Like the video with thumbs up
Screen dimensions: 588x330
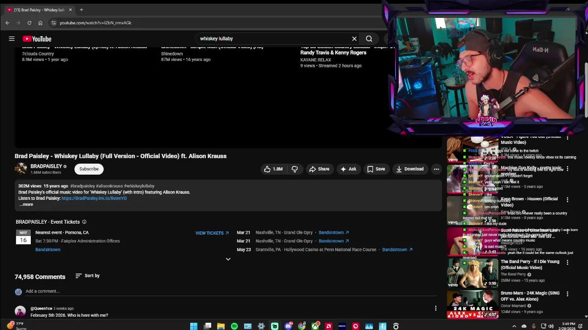pyautogui.click(x=273, y=169)
